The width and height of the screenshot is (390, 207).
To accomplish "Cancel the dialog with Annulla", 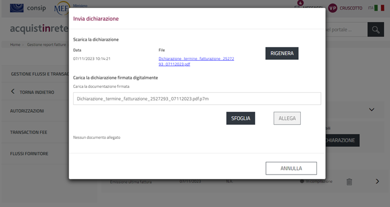I will (291, 168).
